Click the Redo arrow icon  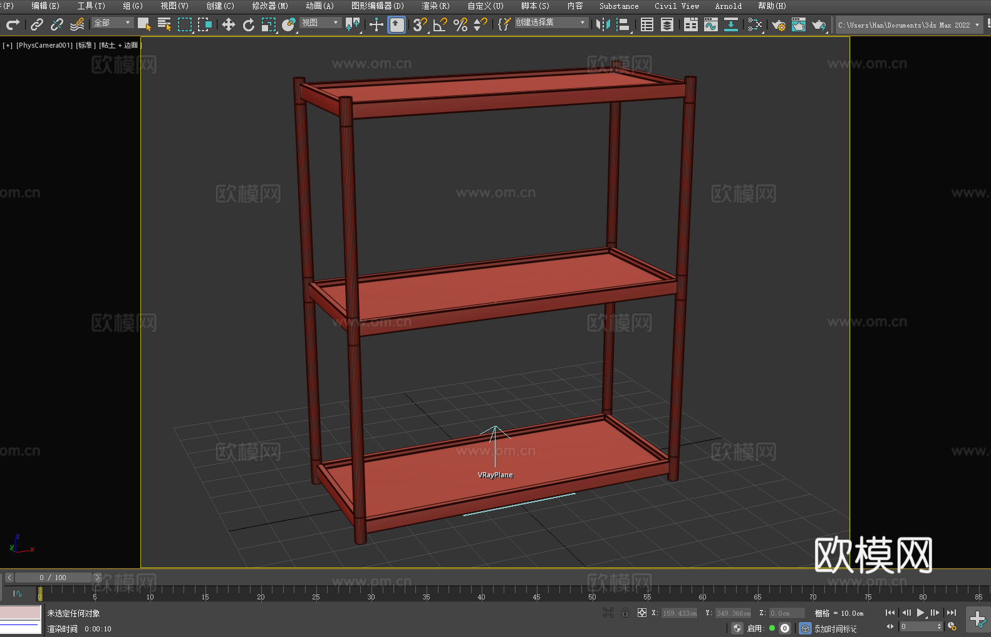[13, 24]
